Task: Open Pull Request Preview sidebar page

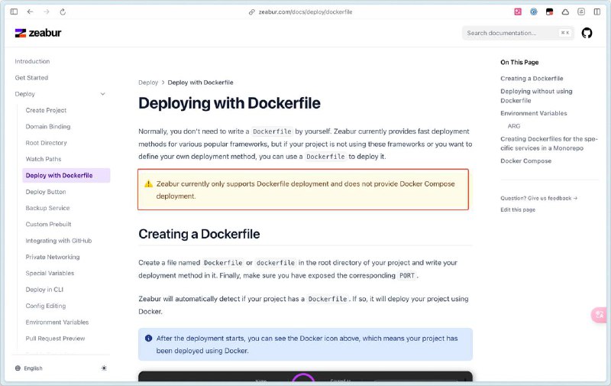Action: pyautogui.click(x=55, y=339)
